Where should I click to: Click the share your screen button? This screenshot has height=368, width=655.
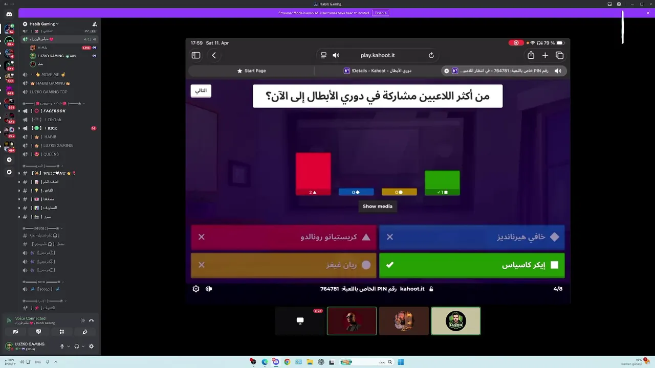[x=38, y=332]
